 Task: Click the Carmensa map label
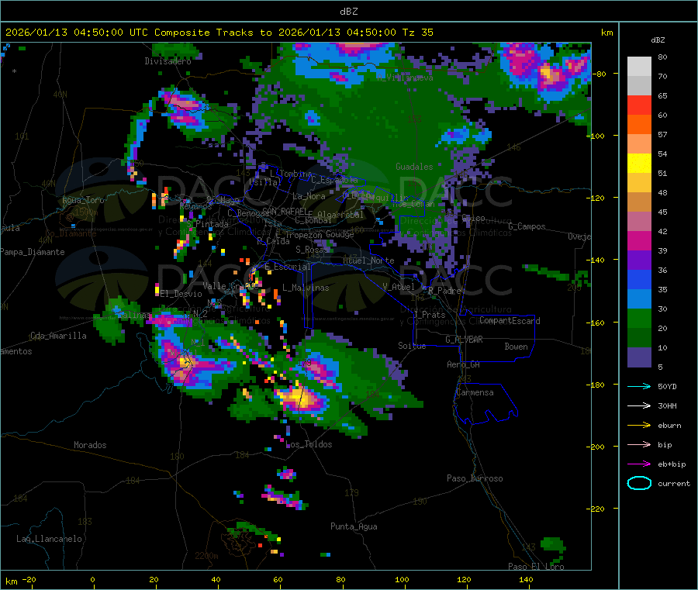pyautogui.click(x=475, y=392)
